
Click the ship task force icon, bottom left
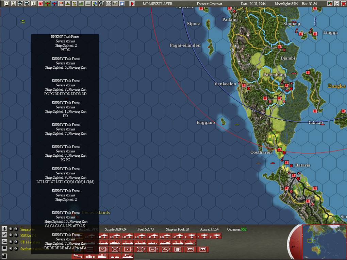(x=4, y=242)
